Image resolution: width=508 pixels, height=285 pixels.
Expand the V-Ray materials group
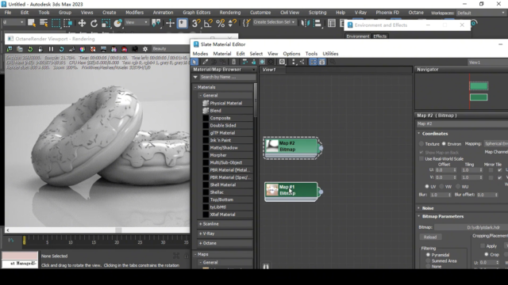[x=201, y=234]
